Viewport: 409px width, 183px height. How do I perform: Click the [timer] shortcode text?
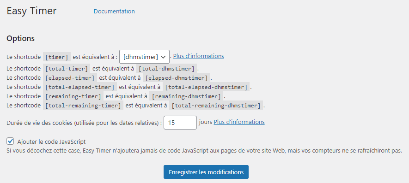pyautogui.click(x=56, y=57)
